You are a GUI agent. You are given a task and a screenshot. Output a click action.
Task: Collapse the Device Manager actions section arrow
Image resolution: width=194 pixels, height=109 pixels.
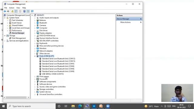coord(141,19)
